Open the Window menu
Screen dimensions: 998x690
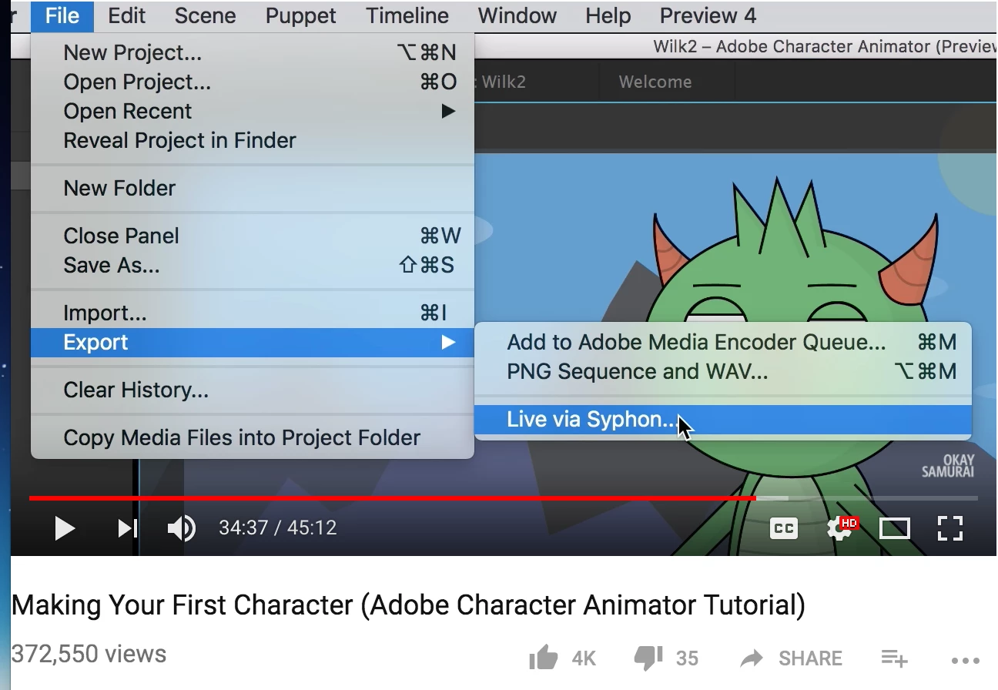pyautogui.click(x=517, y=15)
